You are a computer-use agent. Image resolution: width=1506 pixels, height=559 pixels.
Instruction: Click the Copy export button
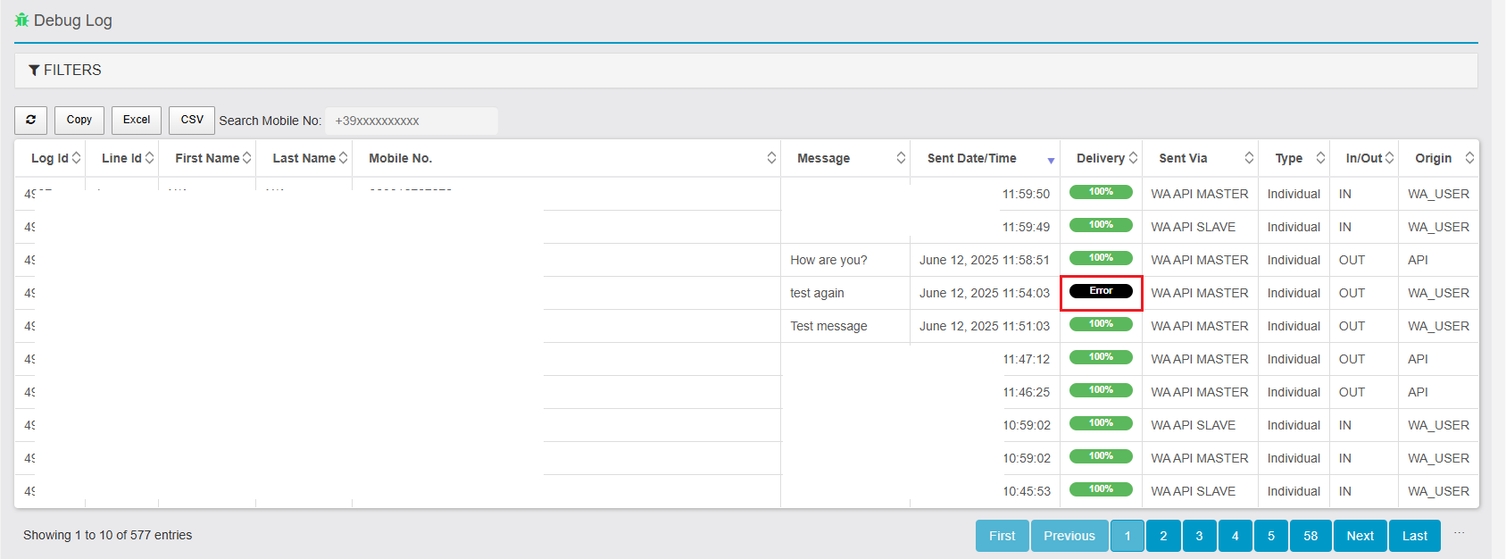pyautogui.click(x=79, y=120)
